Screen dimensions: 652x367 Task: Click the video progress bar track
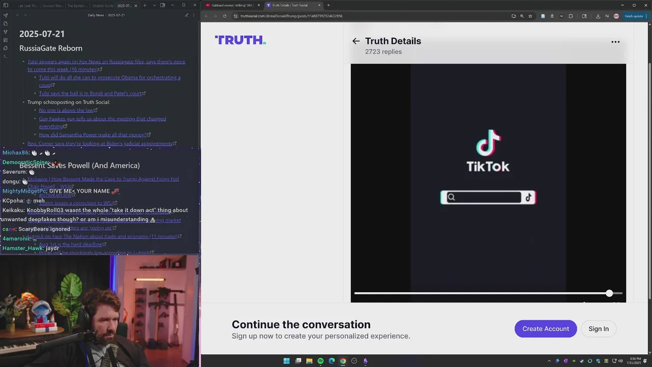(488, 293)
